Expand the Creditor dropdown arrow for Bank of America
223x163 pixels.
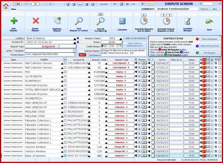point(75,38)
